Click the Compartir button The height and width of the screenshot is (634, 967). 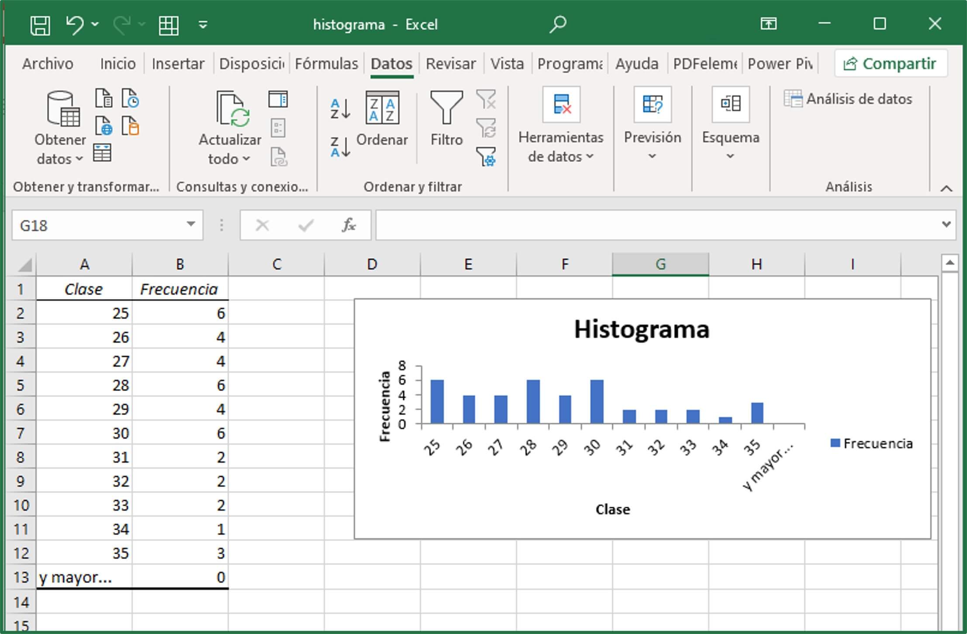click(891, 63)
